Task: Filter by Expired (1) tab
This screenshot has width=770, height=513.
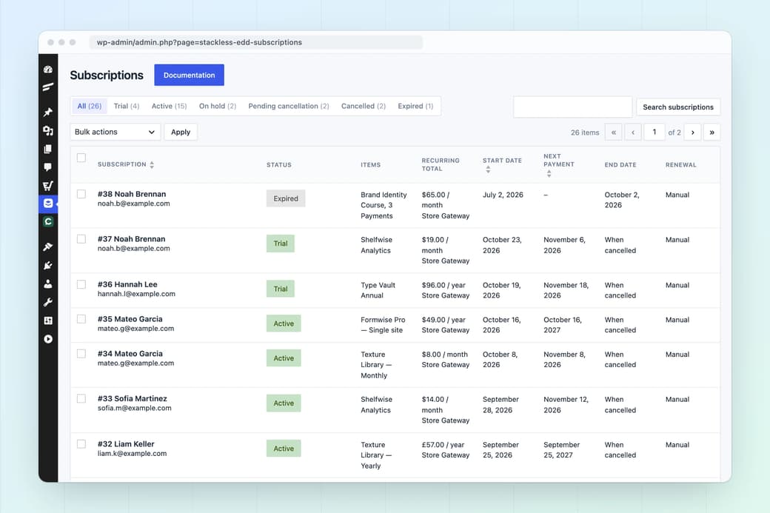Action: pyautogui.click(x=415, y=106)
